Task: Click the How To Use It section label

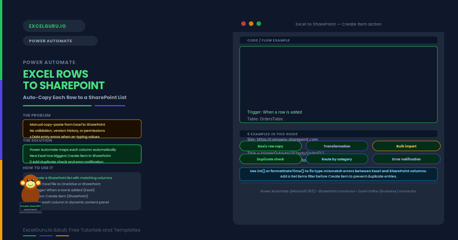Action: click(x=38, y=168)
